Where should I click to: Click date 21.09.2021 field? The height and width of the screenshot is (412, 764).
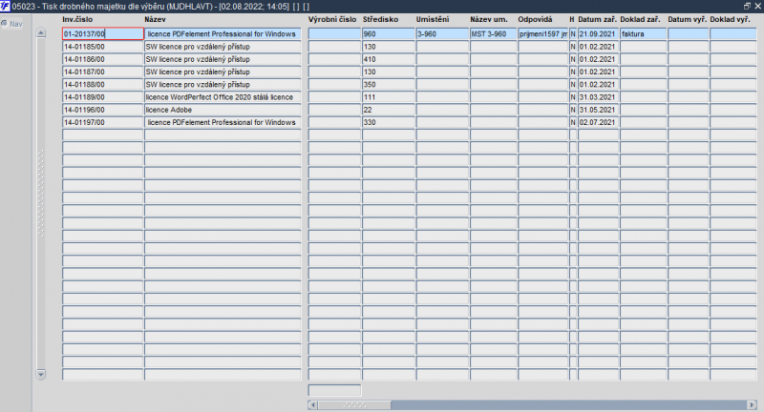[x=598, y=33]
